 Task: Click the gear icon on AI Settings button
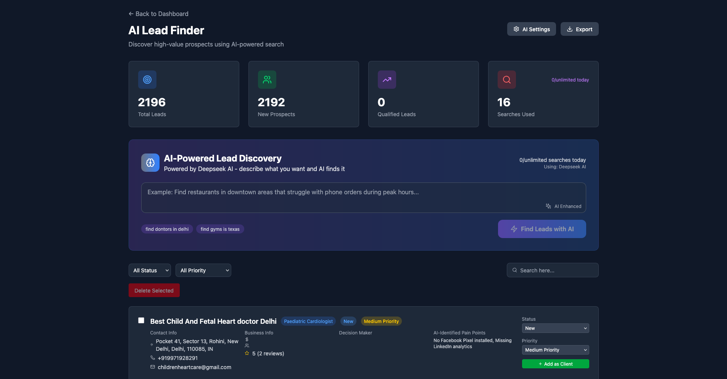point(516,29)
